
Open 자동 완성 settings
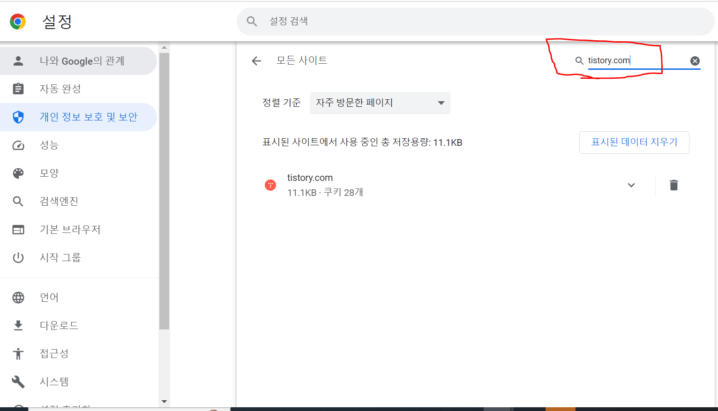pos(78,89)
